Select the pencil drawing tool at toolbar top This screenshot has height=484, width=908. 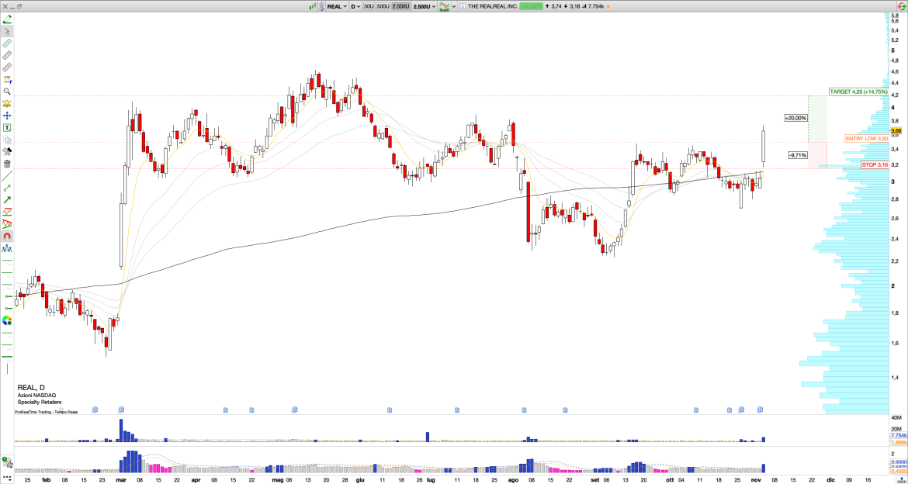coord(6,19)
